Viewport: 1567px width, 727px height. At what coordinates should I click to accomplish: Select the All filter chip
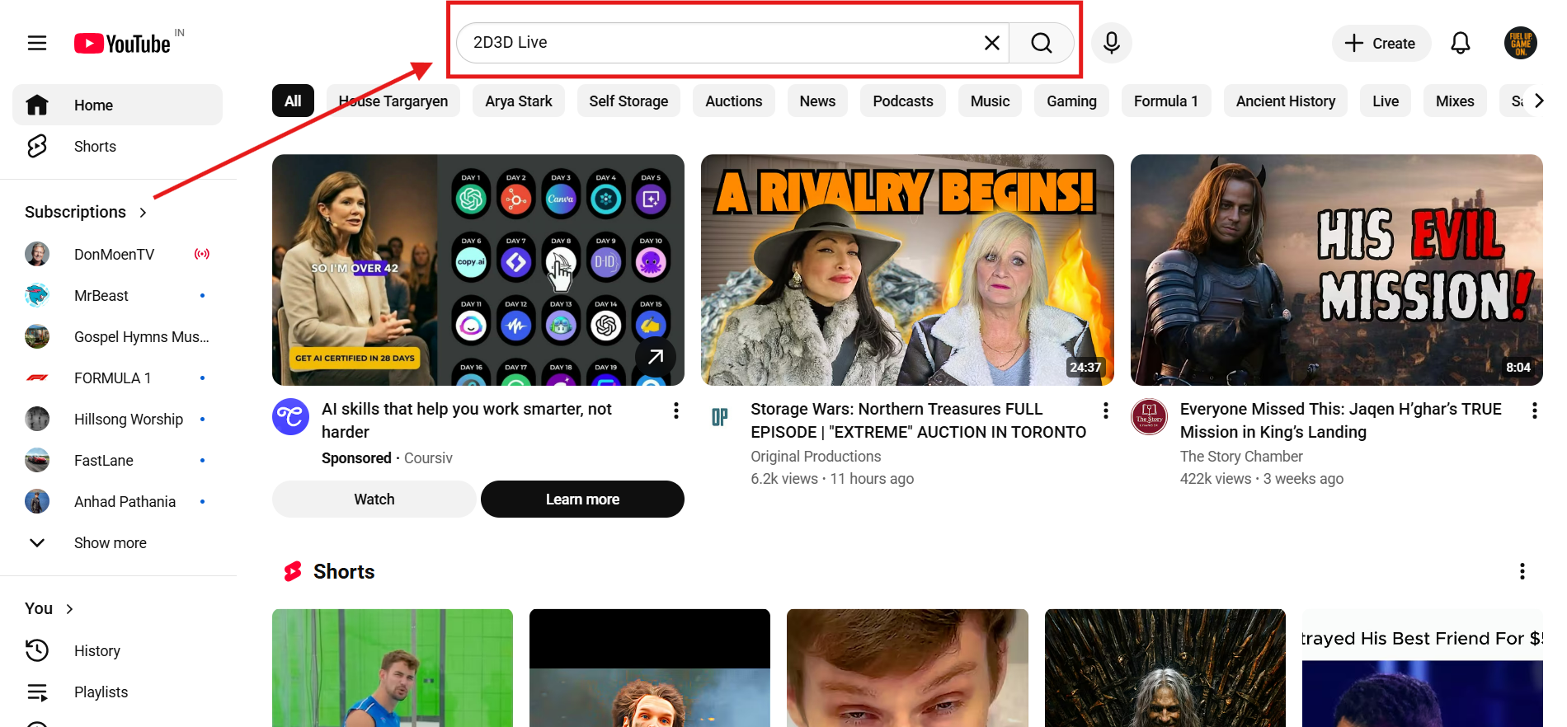point(293,101)
